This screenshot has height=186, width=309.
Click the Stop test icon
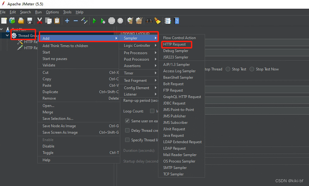(x=112, y=21)
